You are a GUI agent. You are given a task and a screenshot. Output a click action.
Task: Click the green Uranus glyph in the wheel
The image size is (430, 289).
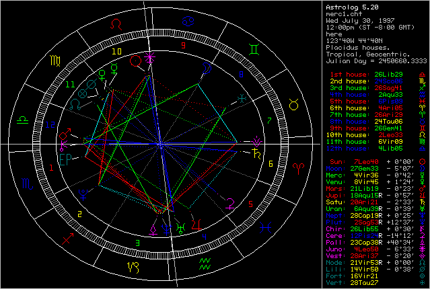point(181,229)
